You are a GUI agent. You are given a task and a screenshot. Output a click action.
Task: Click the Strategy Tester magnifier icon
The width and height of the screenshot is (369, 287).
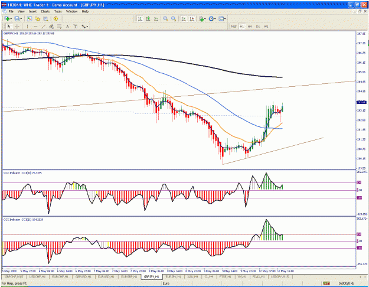45,18
